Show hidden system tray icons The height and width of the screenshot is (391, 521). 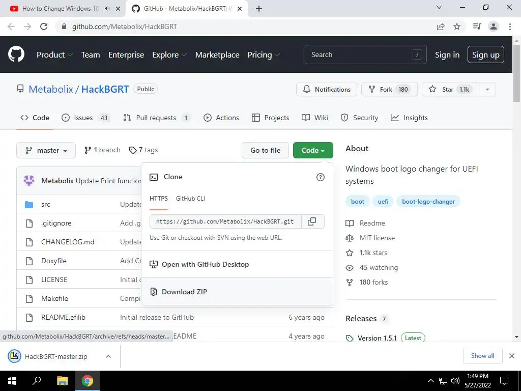pyautogui.click(x=430, y=381)
